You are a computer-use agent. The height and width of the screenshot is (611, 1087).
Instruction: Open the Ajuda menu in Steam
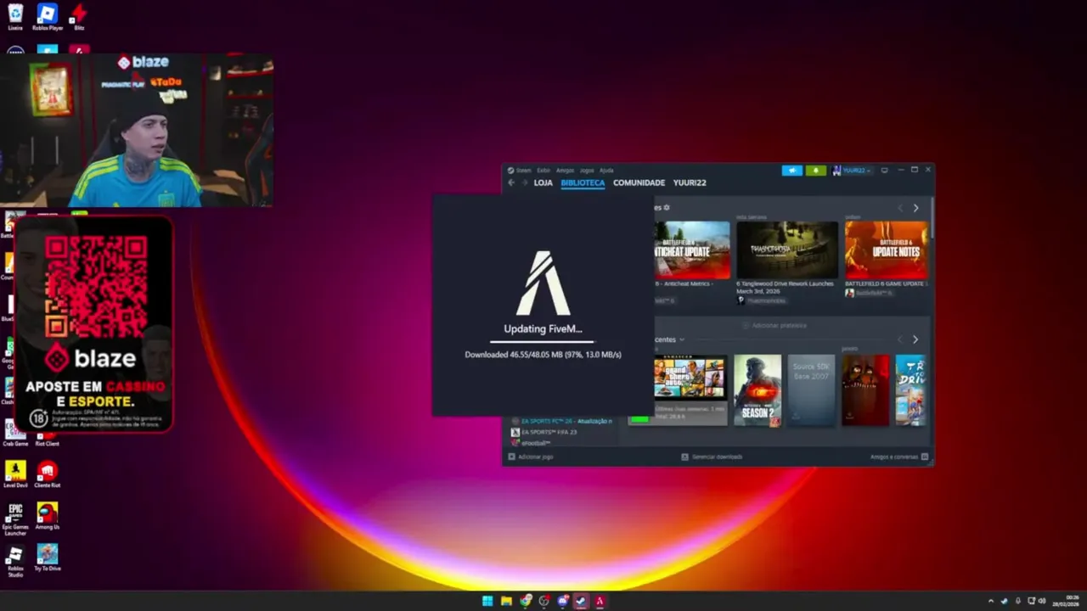pos(606,171)
